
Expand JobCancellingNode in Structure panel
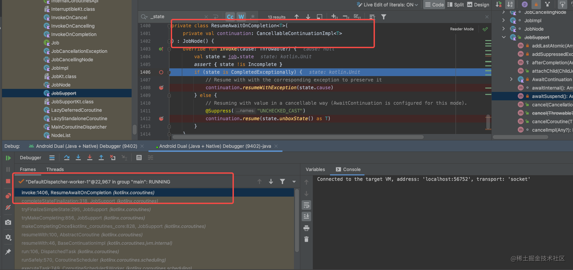click(503, 12)
